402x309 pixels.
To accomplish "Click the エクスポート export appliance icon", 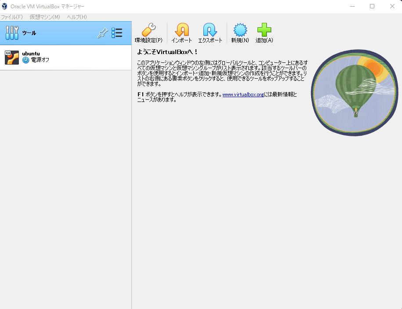I will (x=210, y=30).
